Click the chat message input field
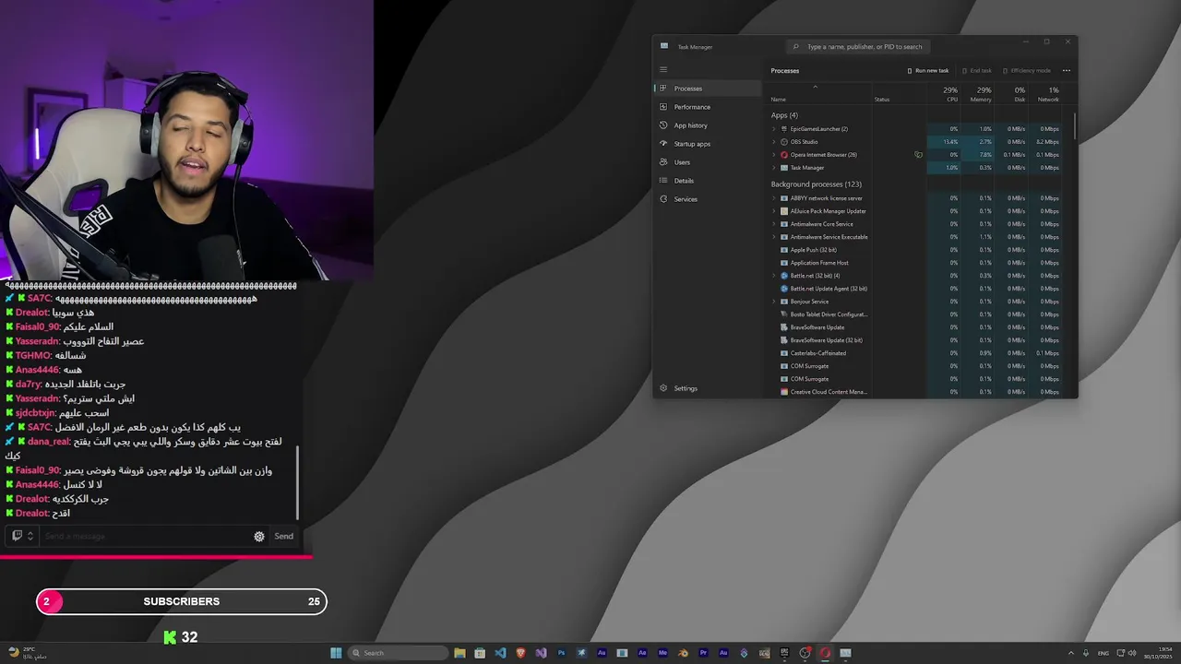Image resolution: width=1181 pixels, height=664 pixels. pos(146,536)
